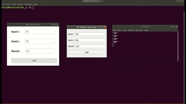
Task: Minimize the small Terminal window
Action: pyautogui.click(x=171, y=27)
